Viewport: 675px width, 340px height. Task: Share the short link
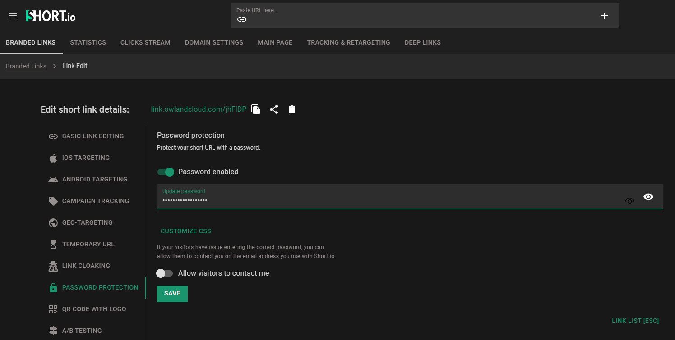pyautogui.click(x=274, y=109)
